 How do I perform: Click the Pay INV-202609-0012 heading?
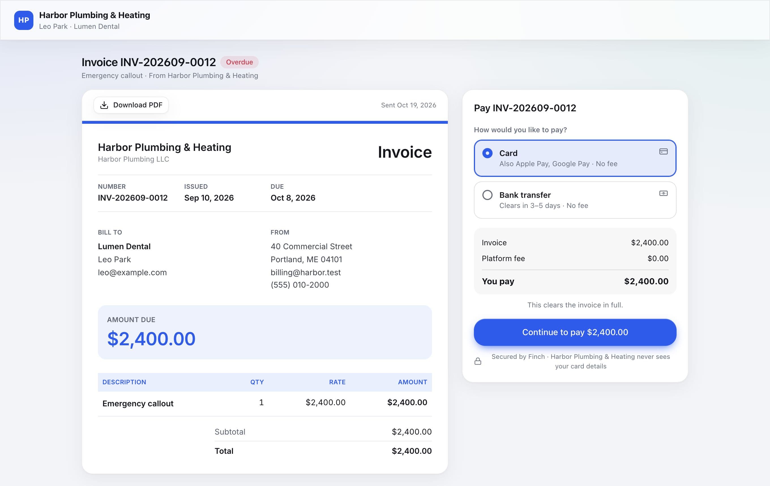point(525,108)
